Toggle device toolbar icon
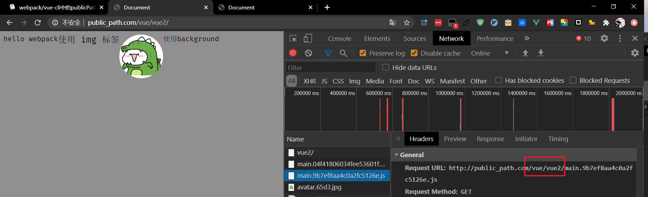The height and width of the screenshot is (197, 648). 308,38
